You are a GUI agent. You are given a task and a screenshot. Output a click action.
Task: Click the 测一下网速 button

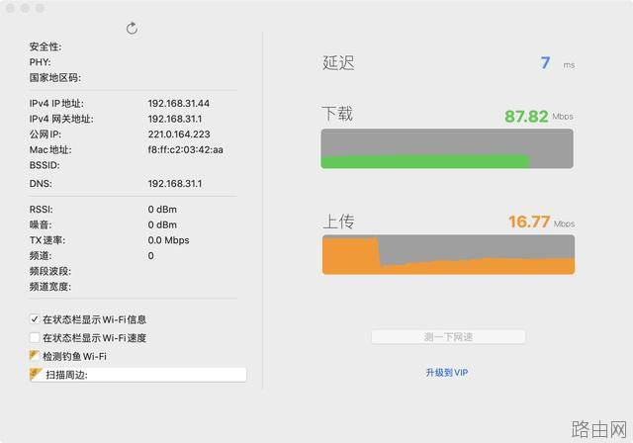[x=448, y=337]
